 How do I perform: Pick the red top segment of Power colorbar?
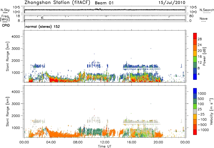(195, 36)
